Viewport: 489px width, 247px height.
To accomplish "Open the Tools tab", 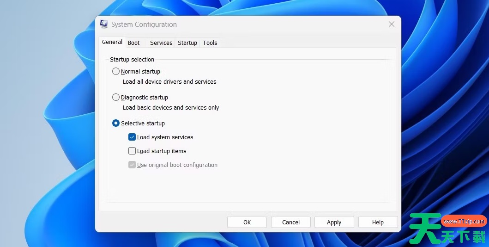I will [210, 43].
